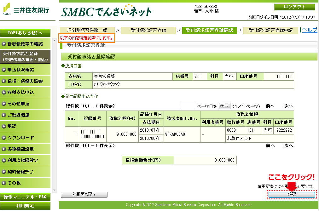Go to TOP(おしらせ)へ
This screenshot has width=319, height=211.
[x=25, y=33]
